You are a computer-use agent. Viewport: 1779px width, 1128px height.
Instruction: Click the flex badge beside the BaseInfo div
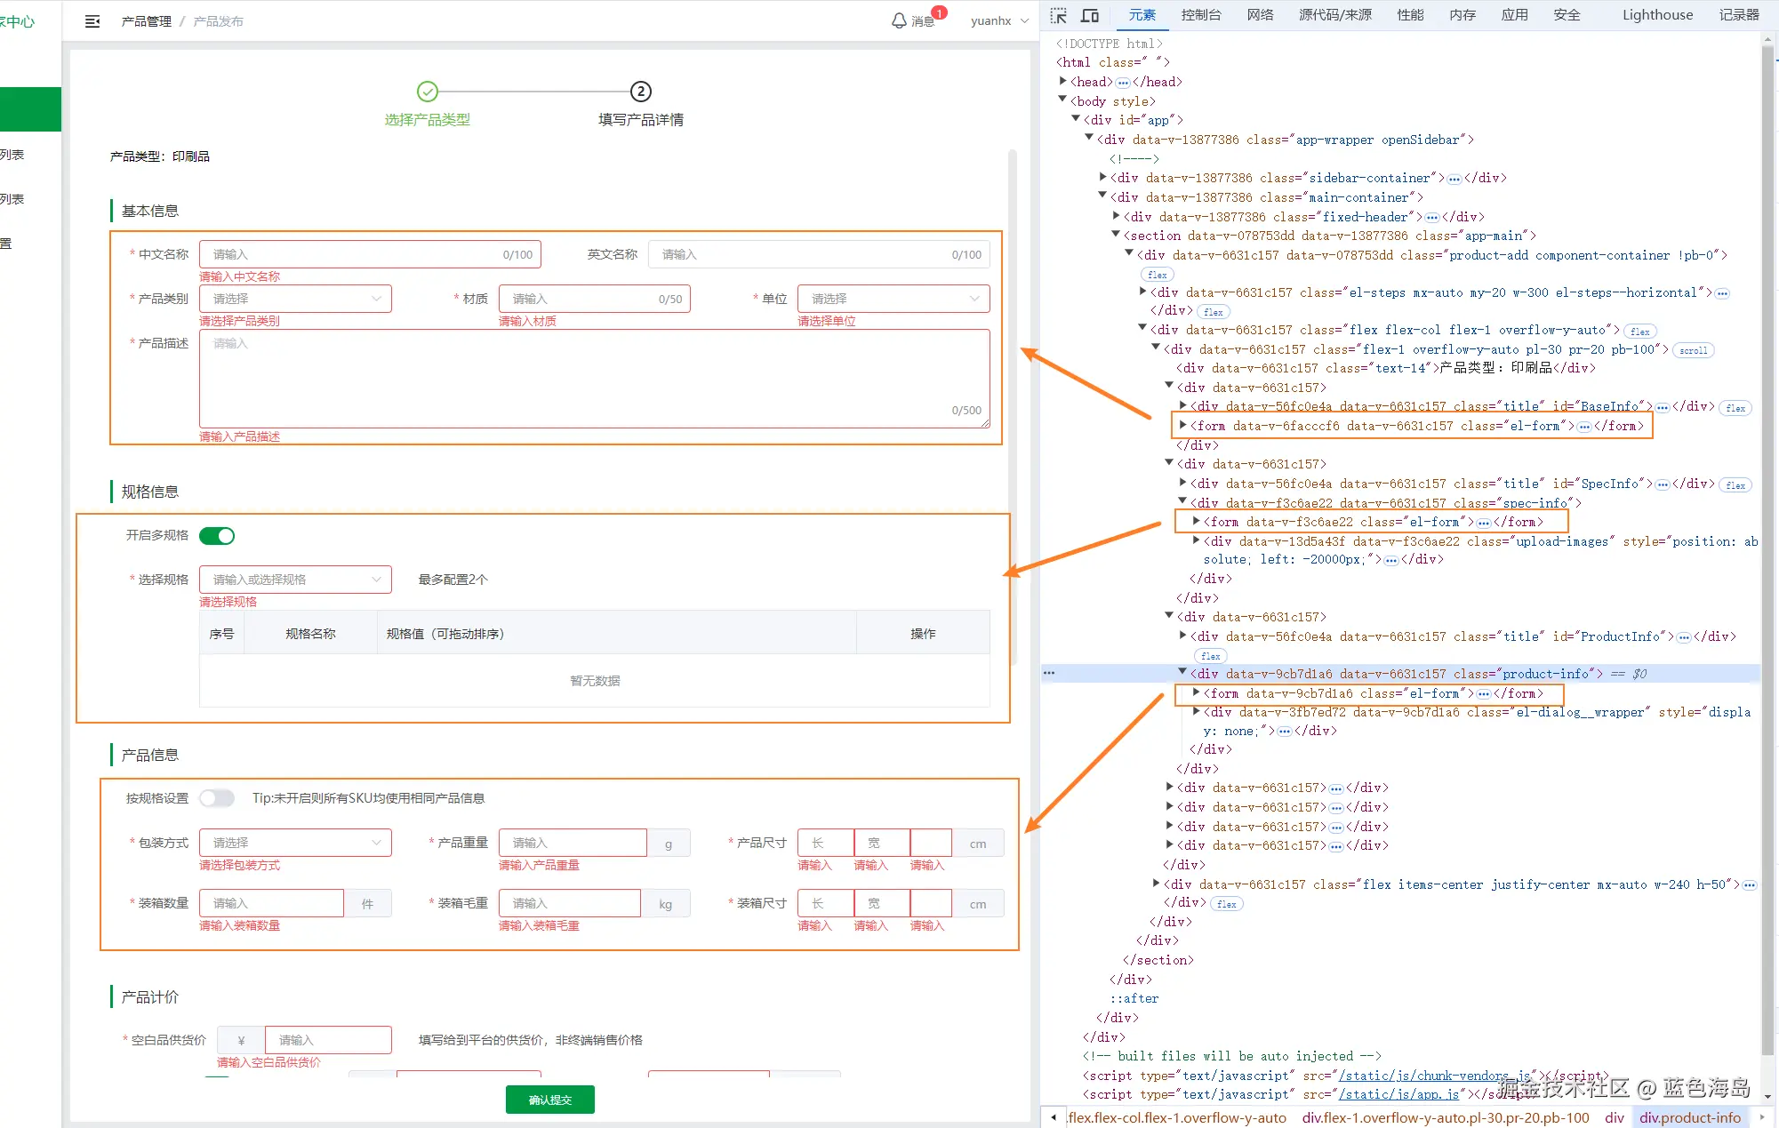(1735, 408)
